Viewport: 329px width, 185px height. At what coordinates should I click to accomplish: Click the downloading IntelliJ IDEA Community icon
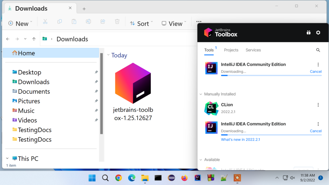[x=211, y=68]
